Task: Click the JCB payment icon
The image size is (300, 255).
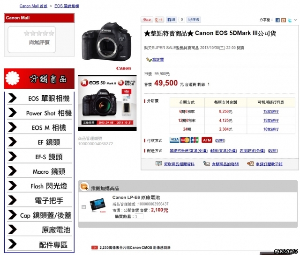Action: (x=195, y=140)
